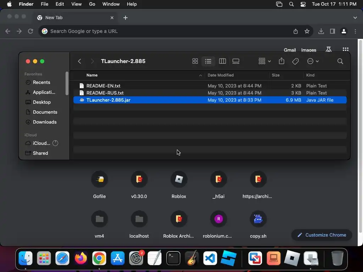The width and height of the screenshot is (363, 272).
Task: Bookmark this tab with star icon
Action: [x=307, y=31]
